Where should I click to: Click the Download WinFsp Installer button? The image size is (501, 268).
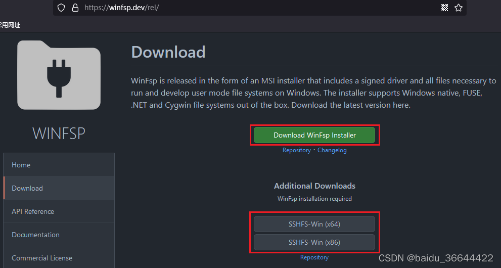[x=314, y=135]
